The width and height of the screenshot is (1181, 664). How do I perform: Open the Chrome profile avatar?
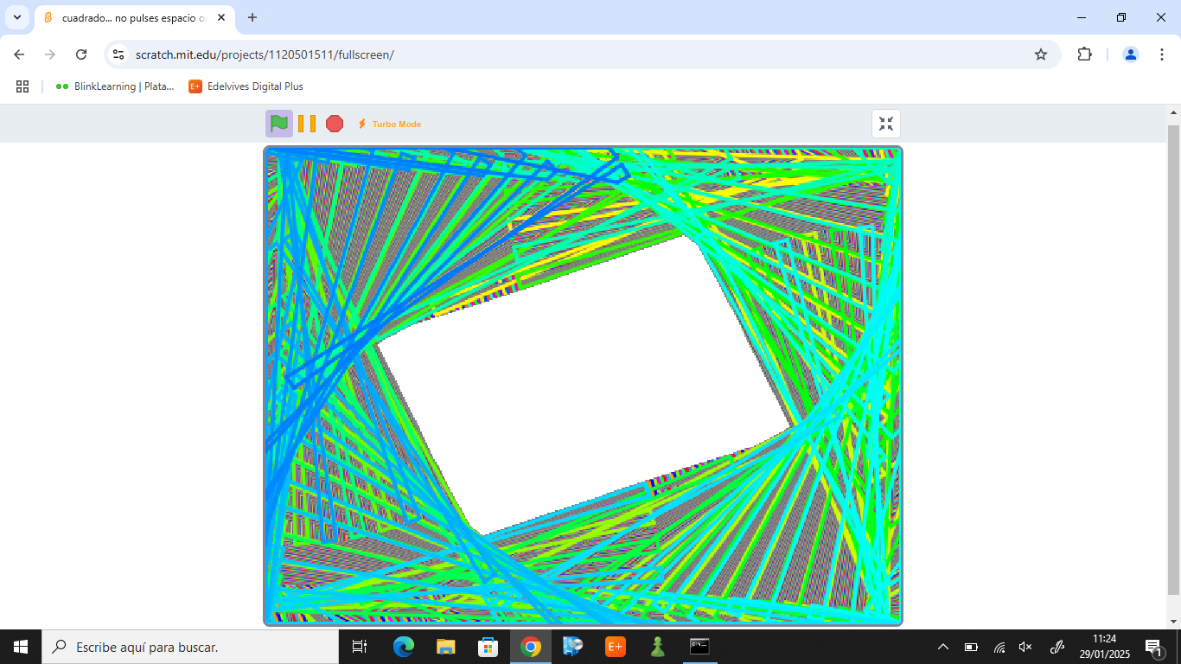pyautogui.click(x=1130, y=54)
